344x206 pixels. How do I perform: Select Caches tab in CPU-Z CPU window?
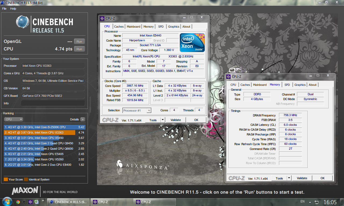(x=119, y=27)
